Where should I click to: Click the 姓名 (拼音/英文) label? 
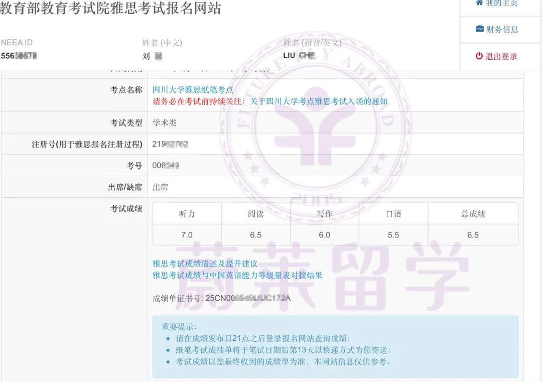point(313,43)
